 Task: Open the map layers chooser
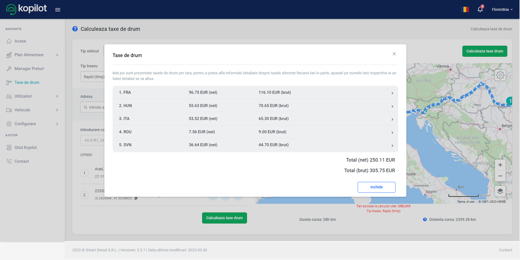500,191
